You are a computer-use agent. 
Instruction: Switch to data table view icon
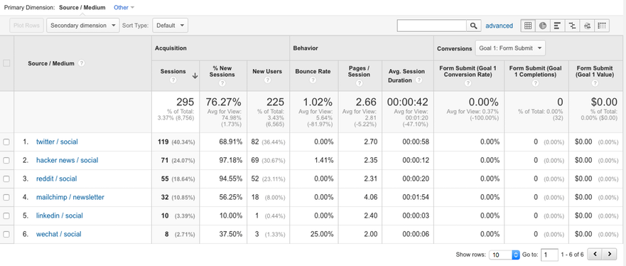pos(528,26)
